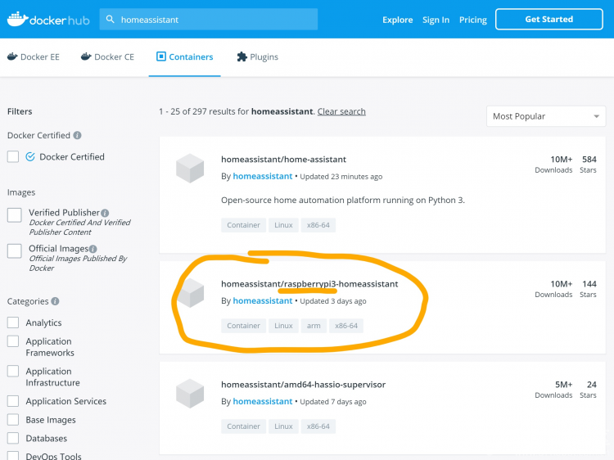Click the Get Started button
This screenshot has height=460, width=614.
549,19
